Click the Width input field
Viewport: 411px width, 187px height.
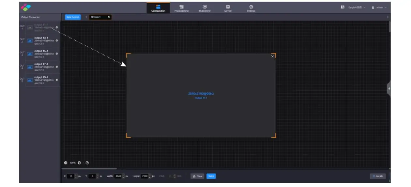pos(118,176)
